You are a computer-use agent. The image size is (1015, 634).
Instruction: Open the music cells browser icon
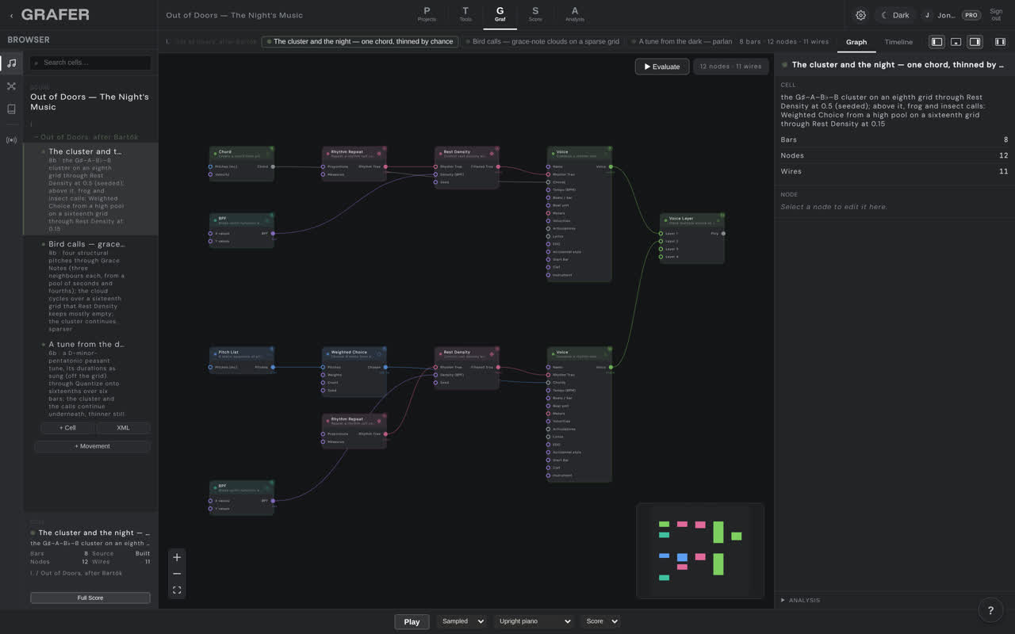(11, 63)
